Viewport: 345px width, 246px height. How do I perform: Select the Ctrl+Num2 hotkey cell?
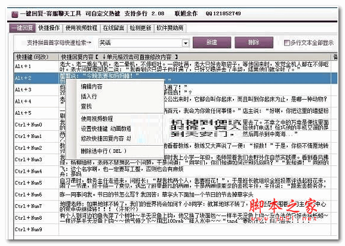(36, 148)
